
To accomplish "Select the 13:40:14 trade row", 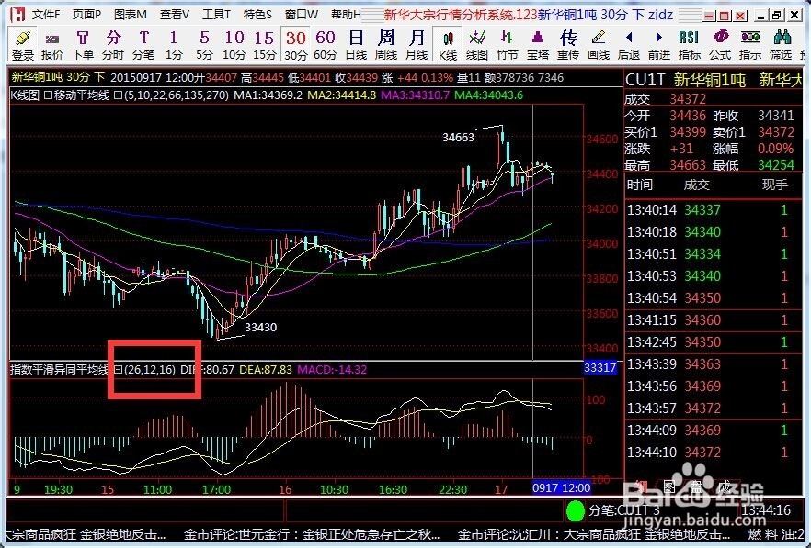I will click(714, 209).
